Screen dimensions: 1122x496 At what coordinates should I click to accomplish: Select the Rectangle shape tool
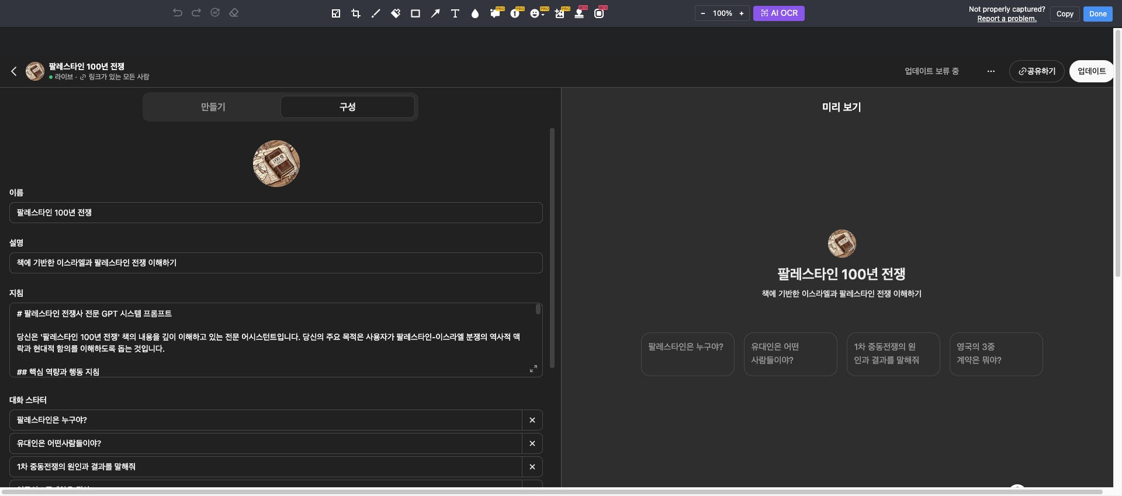pyautogui.click(x=415, y=13)
